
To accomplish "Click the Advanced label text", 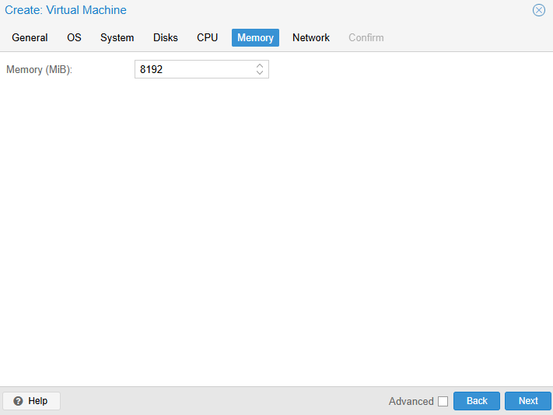I will [411, 402].
